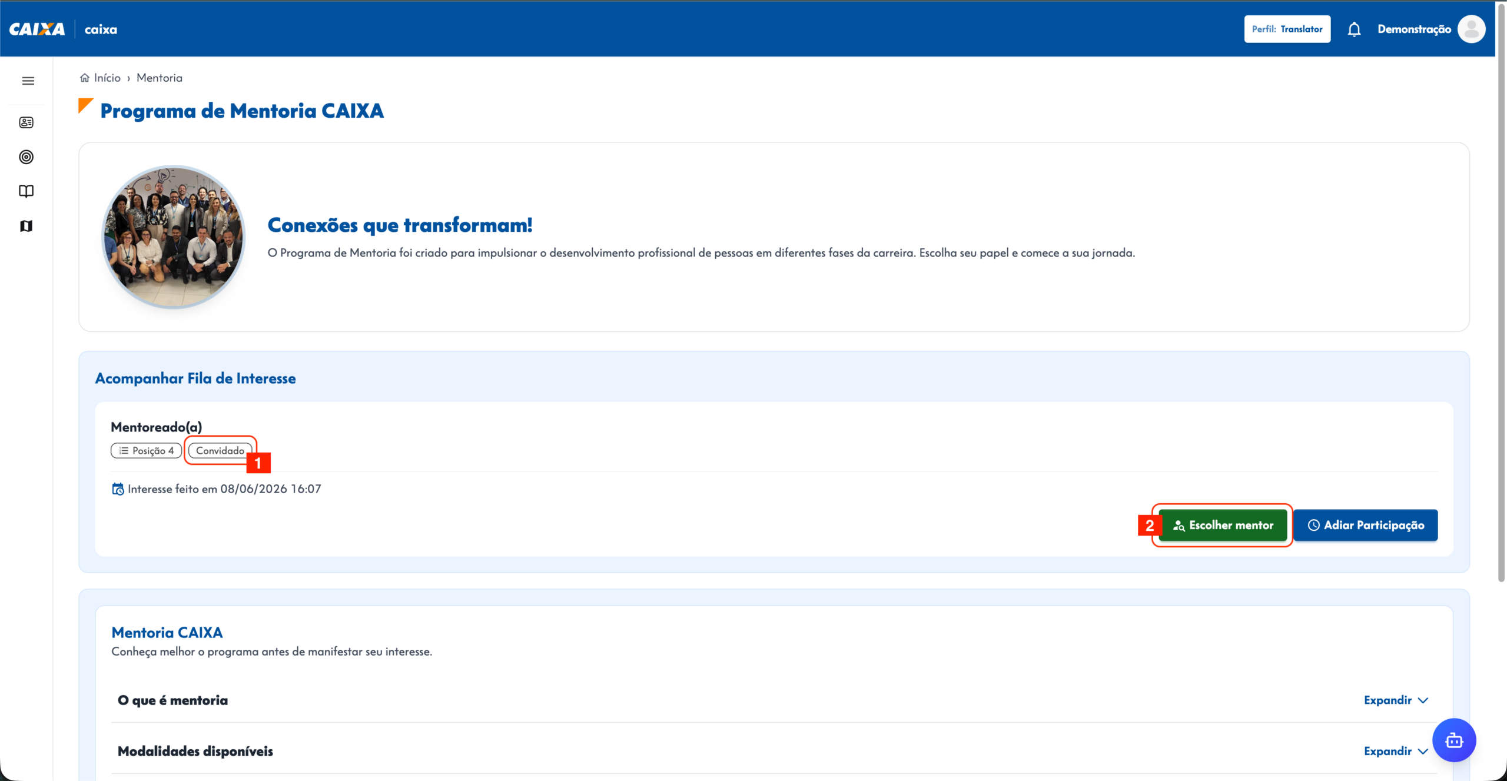The width and height of the screenshot is (1507, 781).
Task: Open the chatbot assistant floating button
Action: click(x=1454, y=740)
